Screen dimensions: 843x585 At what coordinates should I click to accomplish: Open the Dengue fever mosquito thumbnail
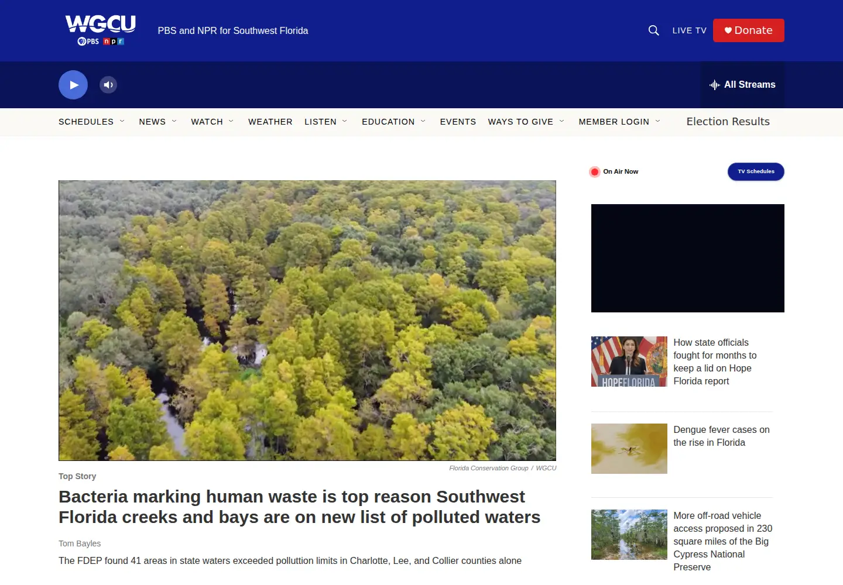point(629,449)
